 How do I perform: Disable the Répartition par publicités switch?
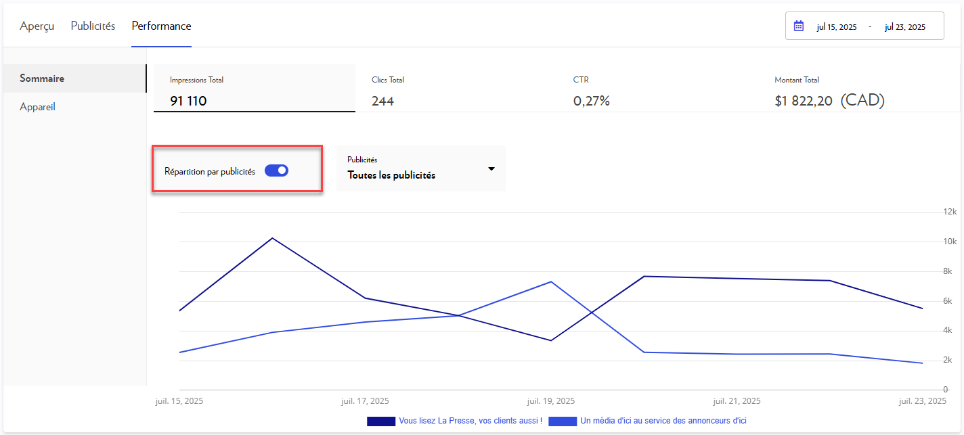276,171
